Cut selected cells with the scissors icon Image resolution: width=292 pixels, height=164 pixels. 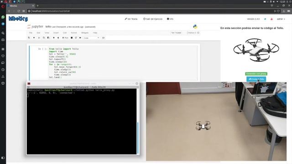39,38
